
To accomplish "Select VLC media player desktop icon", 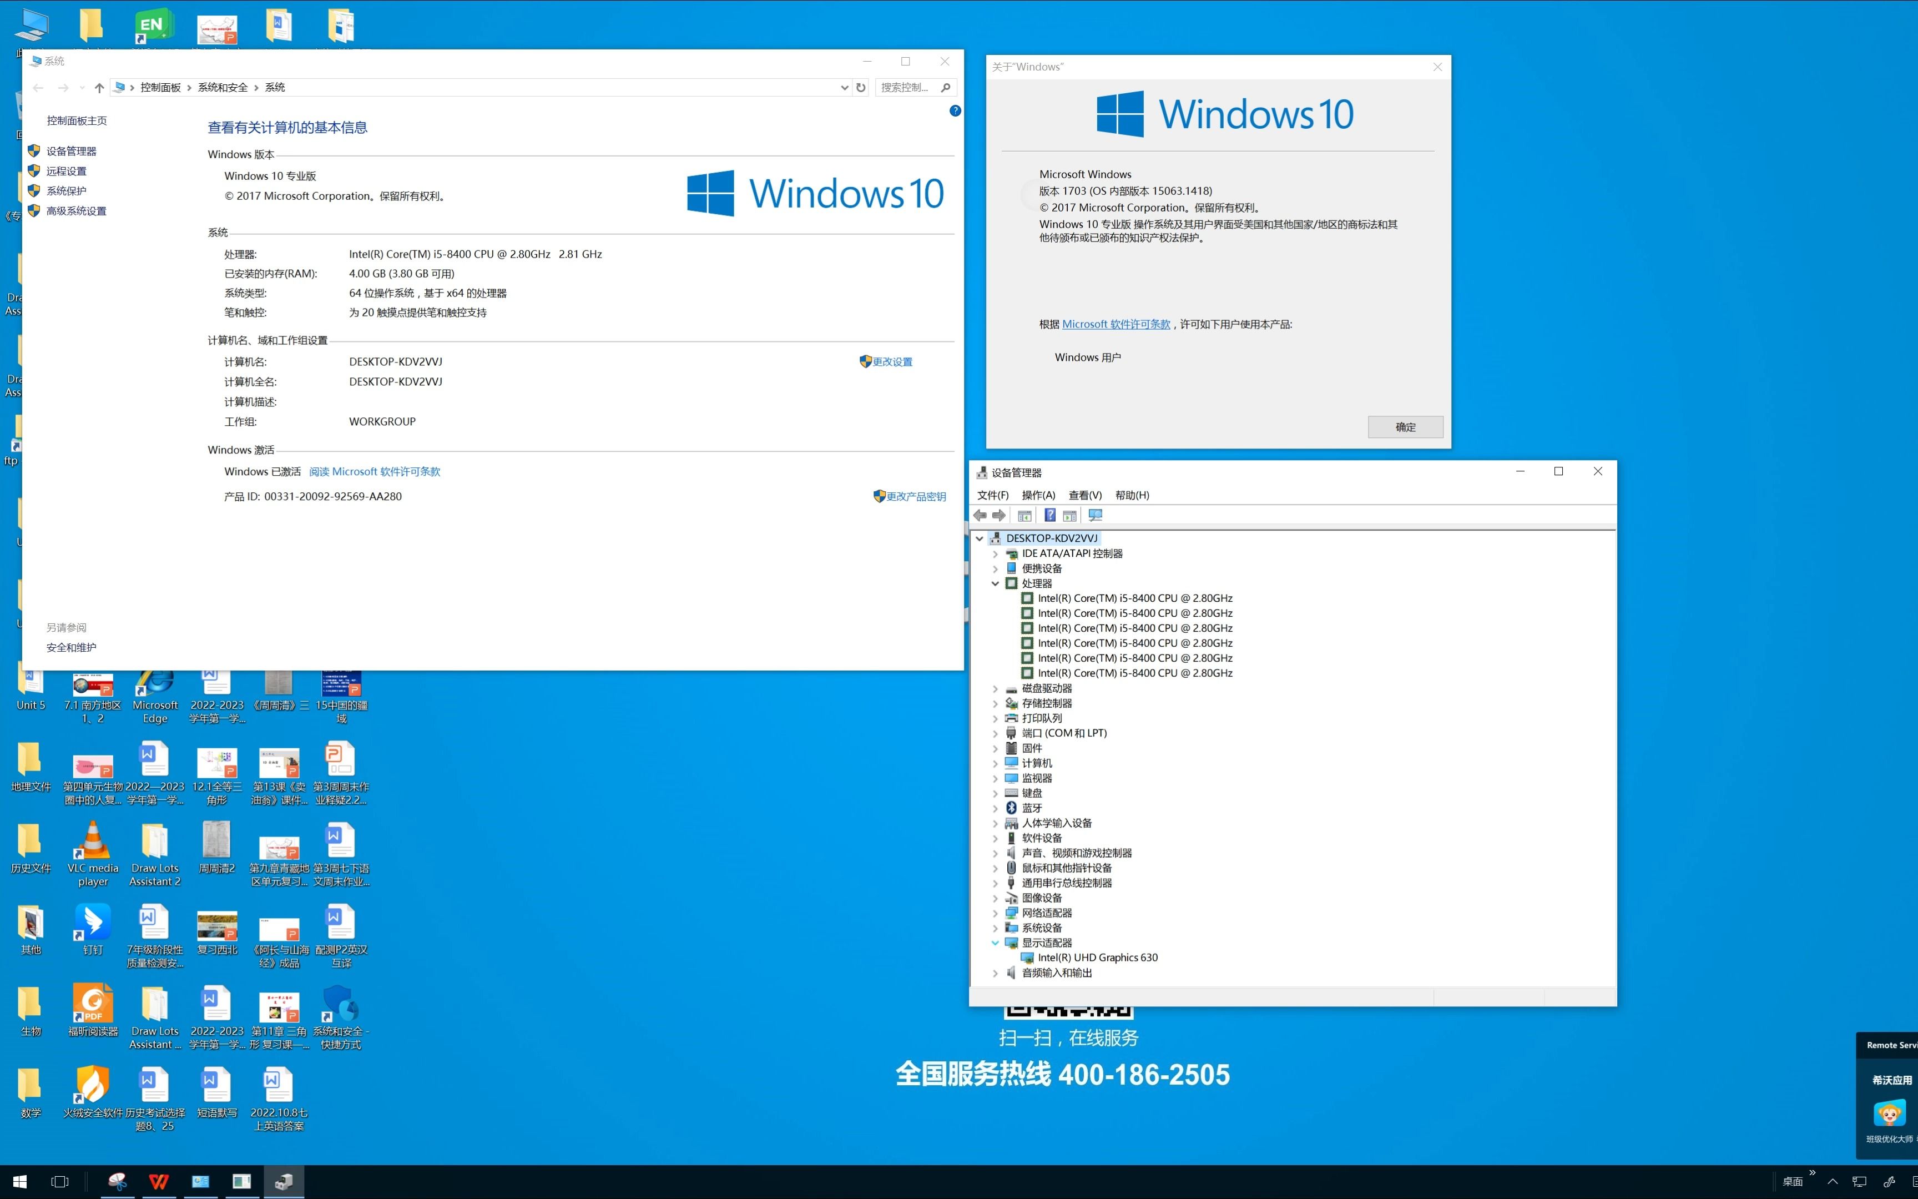I will pyautogui.click(x=93, y=854).
